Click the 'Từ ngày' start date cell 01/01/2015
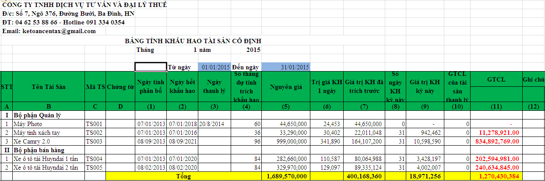 click(214, 67)
